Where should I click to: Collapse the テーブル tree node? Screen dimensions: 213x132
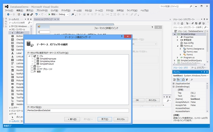click(29, 56)
